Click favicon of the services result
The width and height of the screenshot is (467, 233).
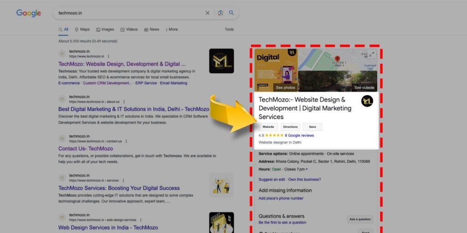(x=62, y=178)
